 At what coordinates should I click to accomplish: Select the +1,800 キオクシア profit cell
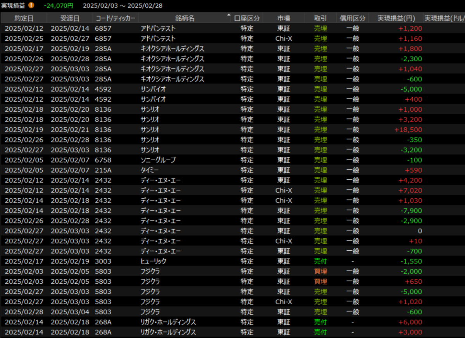point(410,49)
